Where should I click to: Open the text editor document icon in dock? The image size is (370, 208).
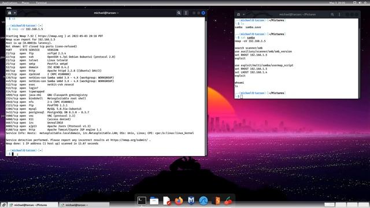166,200
